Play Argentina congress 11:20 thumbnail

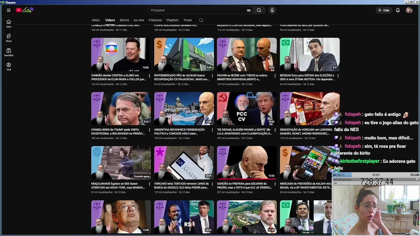coord(184,108)
